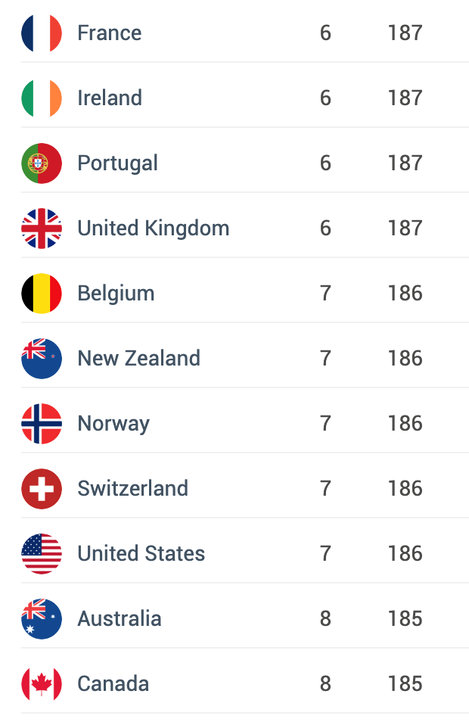Open the Portugal flag icon
This screenshot has height=725, width=469.
[x=42, y=163]
